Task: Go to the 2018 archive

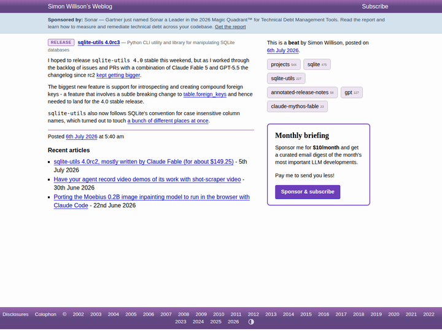Action: [x=359, y=314]
